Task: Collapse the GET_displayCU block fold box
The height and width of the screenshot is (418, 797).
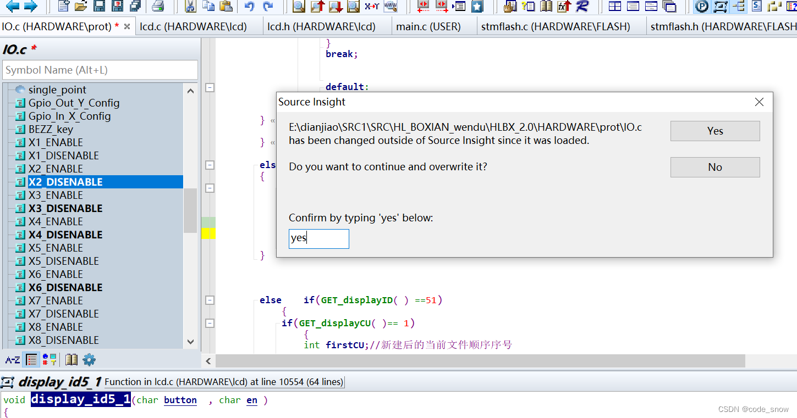Action: (210, 323)
